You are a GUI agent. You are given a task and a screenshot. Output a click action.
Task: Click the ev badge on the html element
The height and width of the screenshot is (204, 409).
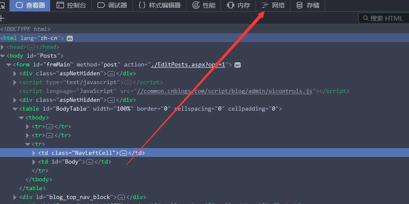(70, 38)
